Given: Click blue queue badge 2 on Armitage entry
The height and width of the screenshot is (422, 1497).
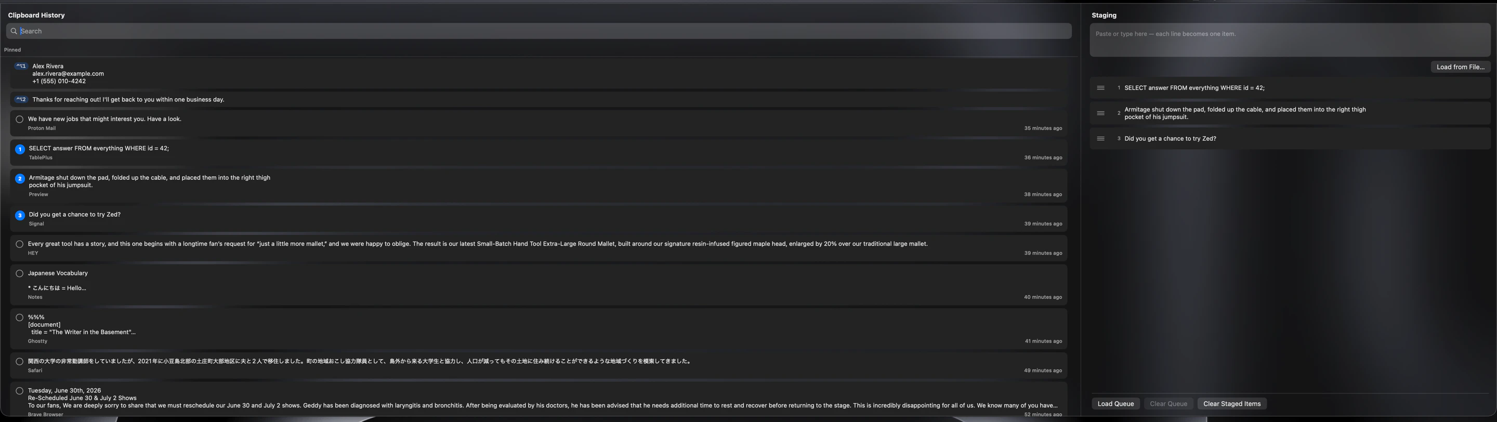Looking at the screenshot, I should [x=20, y=178].
